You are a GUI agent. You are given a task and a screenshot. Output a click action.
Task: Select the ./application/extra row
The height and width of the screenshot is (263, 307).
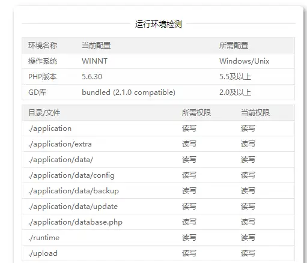pyautogui.click(x=158, y=144)
